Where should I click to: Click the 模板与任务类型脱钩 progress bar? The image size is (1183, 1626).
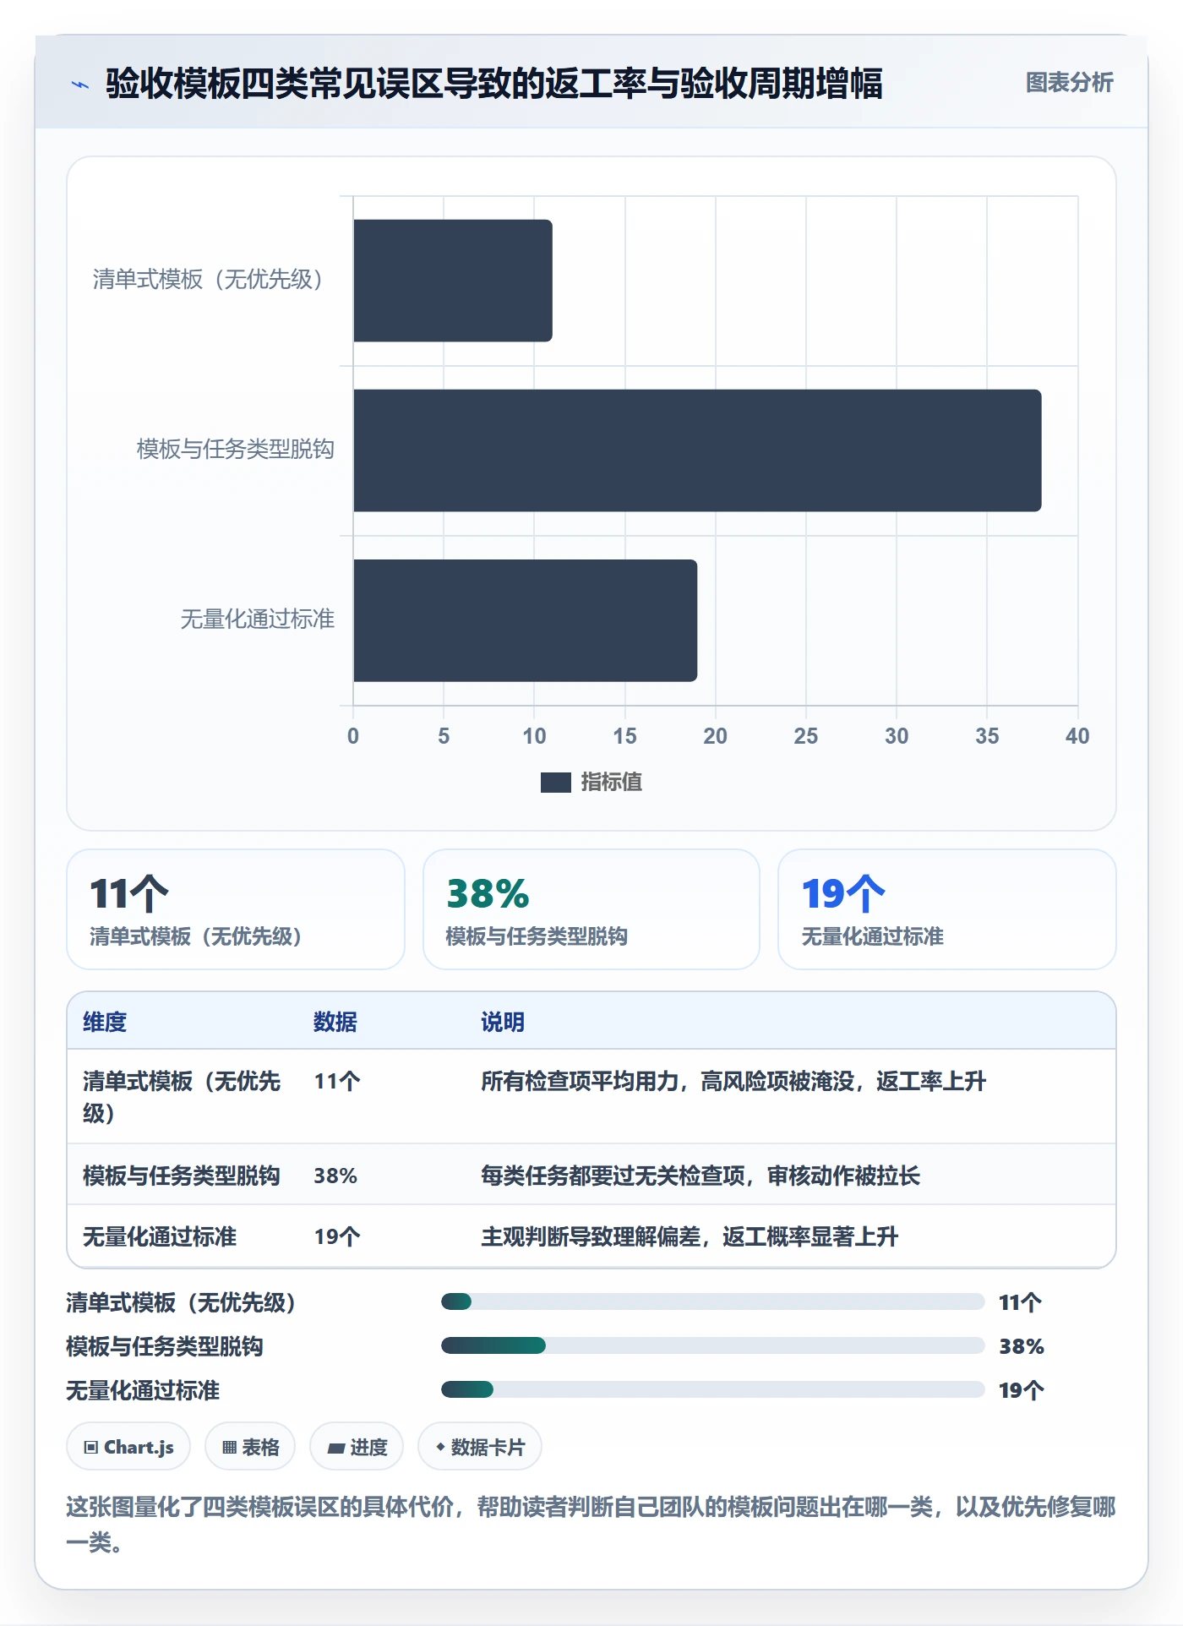(712, 1345)
